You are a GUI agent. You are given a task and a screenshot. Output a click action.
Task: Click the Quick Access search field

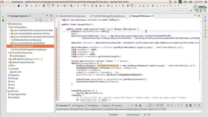tap(178, 11)
